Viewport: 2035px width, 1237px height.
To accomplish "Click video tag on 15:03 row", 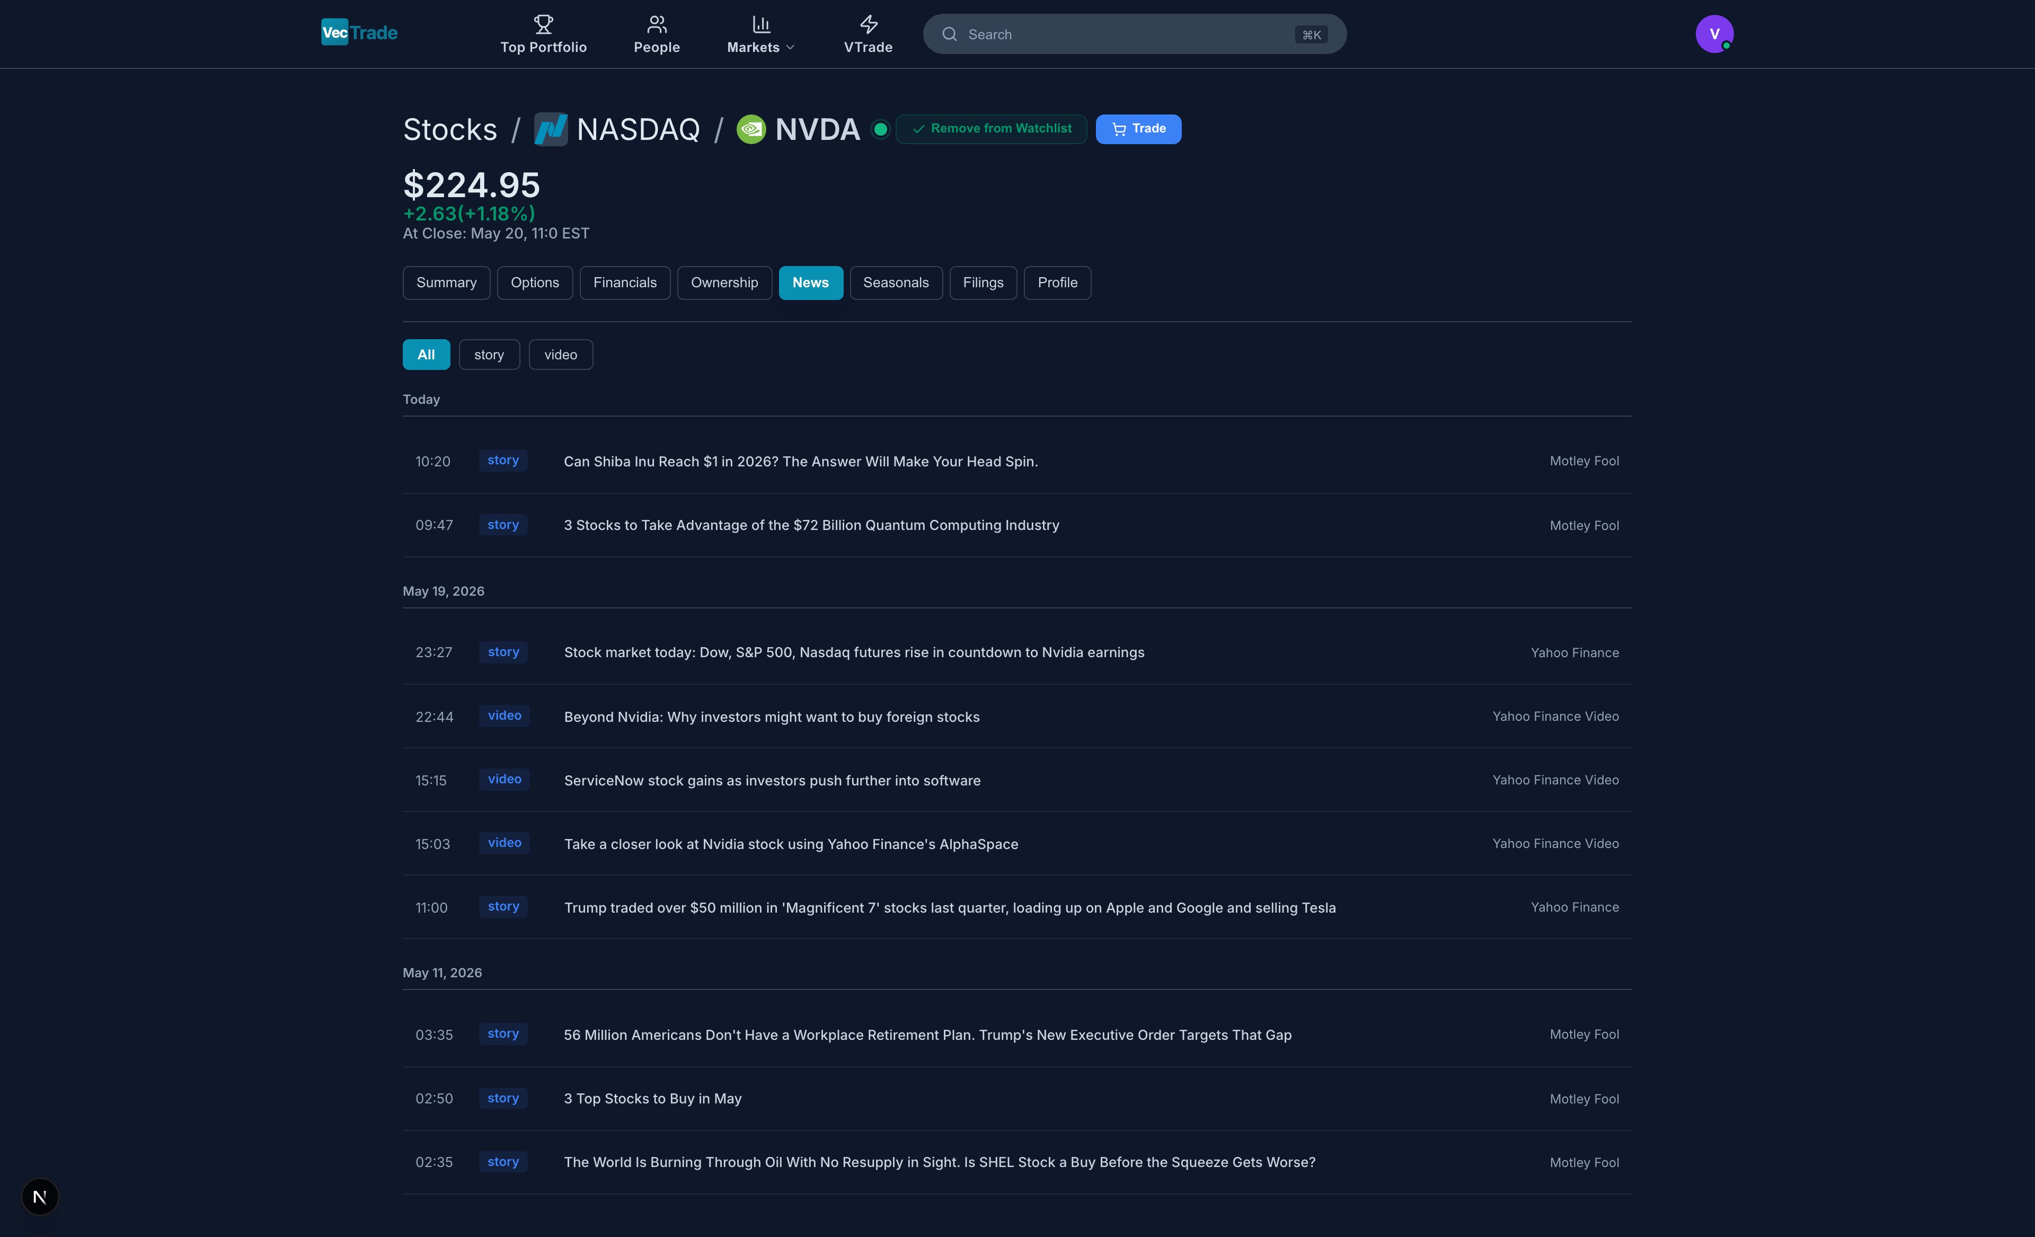I will tap(505, 843).
